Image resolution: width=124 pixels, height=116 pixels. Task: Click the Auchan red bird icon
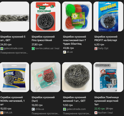[96, 113]
